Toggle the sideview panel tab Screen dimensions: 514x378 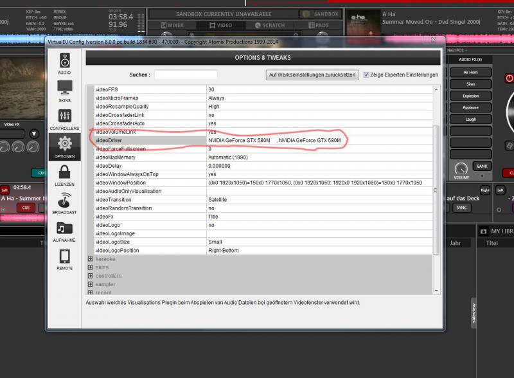tap(474, 313)
